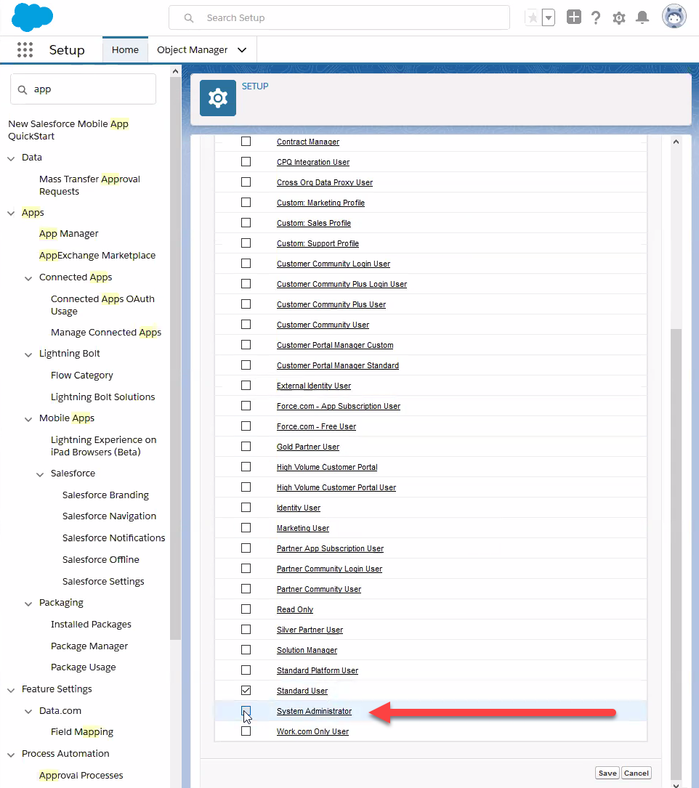This screenshot has height=788, width=699.
Task: Open the App Launcher dots icon
Action: tap(25, 50)
